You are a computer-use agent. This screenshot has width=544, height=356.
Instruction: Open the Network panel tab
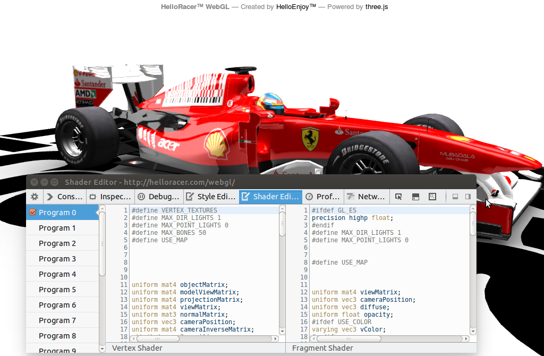coord(366,196)
